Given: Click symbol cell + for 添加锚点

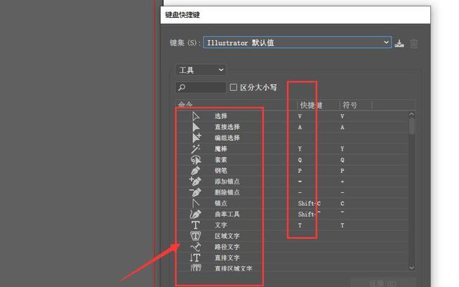Looking at the screenshot, I should [342, 182].
